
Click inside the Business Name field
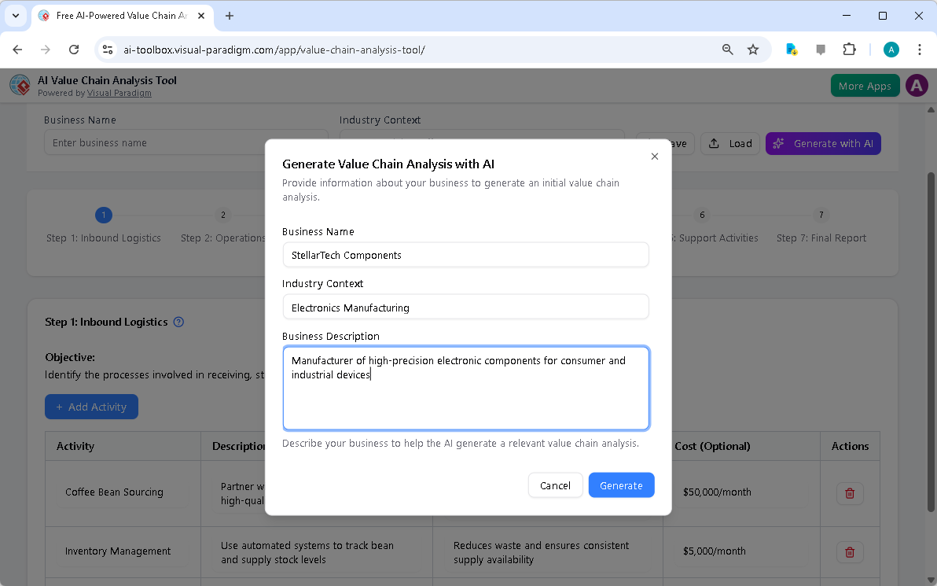465,255
